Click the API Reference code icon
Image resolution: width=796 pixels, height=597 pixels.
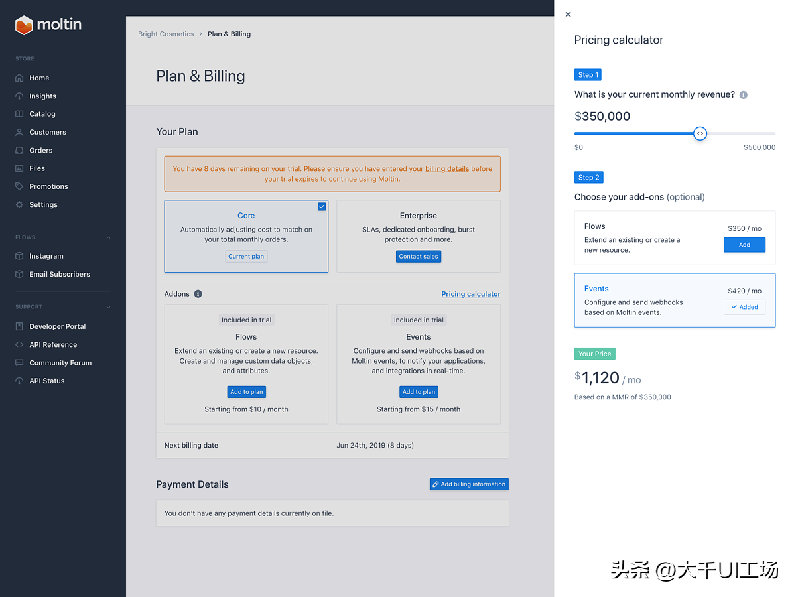coord(19,344)
